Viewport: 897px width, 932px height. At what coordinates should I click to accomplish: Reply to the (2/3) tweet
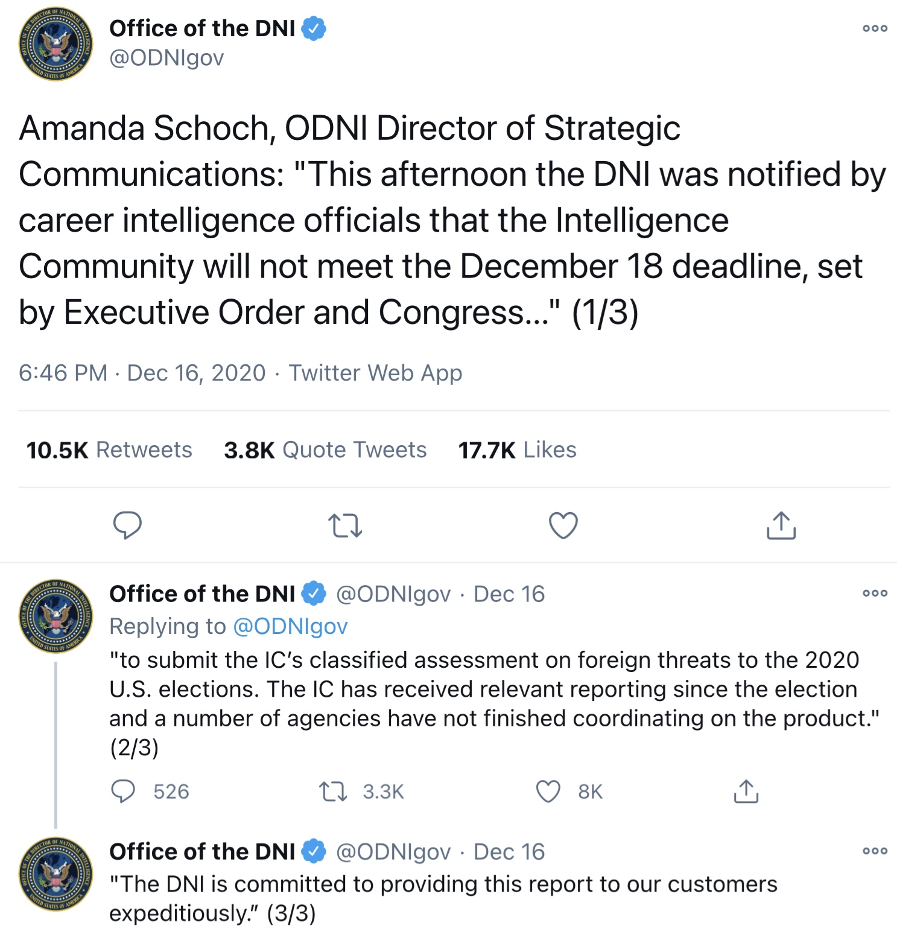tap(124, 791)
